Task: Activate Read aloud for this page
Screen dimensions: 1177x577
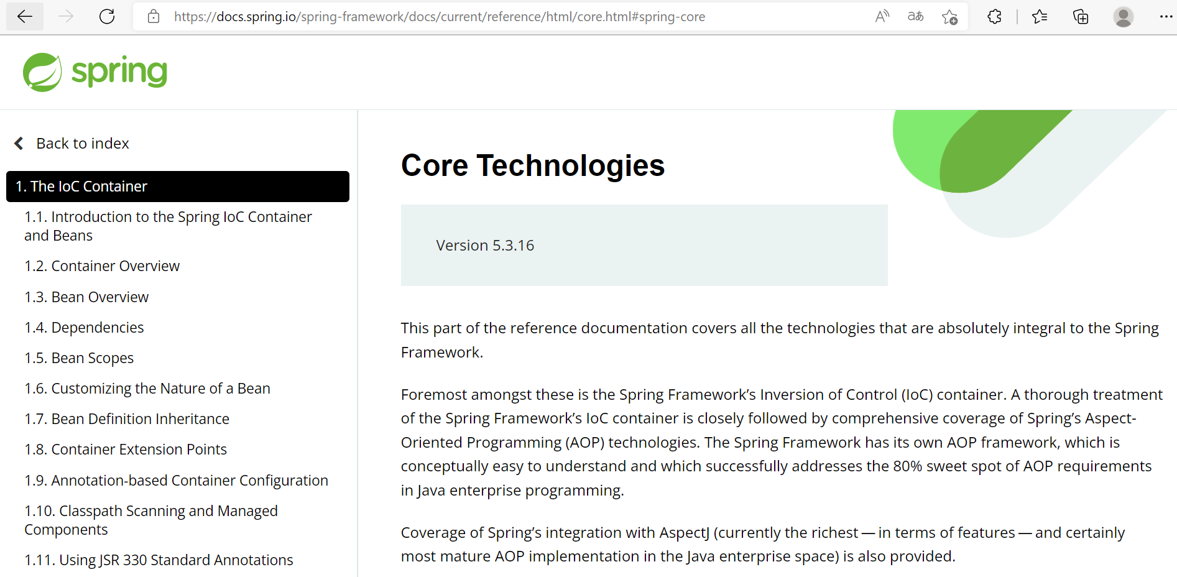Action: tap(882, 17)
